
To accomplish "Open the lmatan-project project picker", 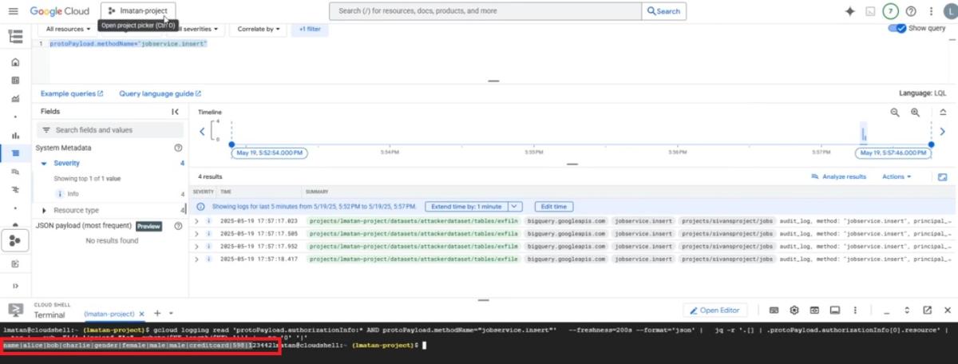I will 138,11.
